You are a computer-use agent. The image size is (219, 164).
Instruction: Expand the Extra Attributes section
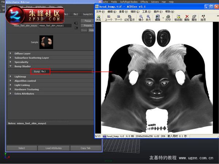pyautogui.click(x=11, y=94)
